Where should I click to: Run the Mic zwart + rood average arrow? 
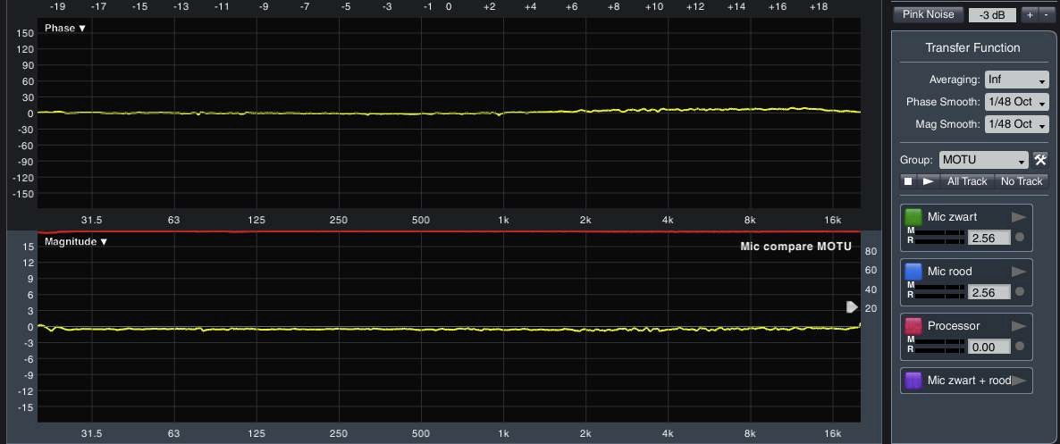pyautogui.click(x=1019, y=381)
